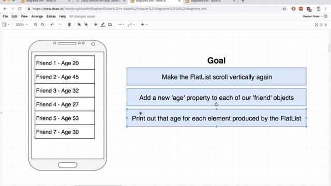
Task: Toggle shadow on the selected shape
Action: tap(110, 25)
